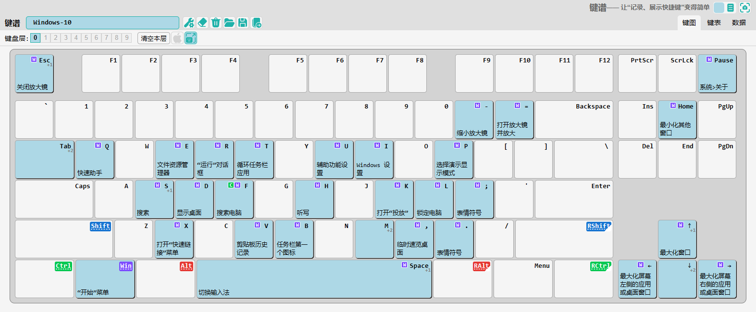Switch to the 键图 tab

click(689, 23)
